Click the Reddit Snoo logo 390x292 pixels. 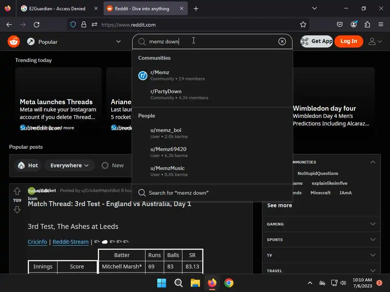pos(14,41)
